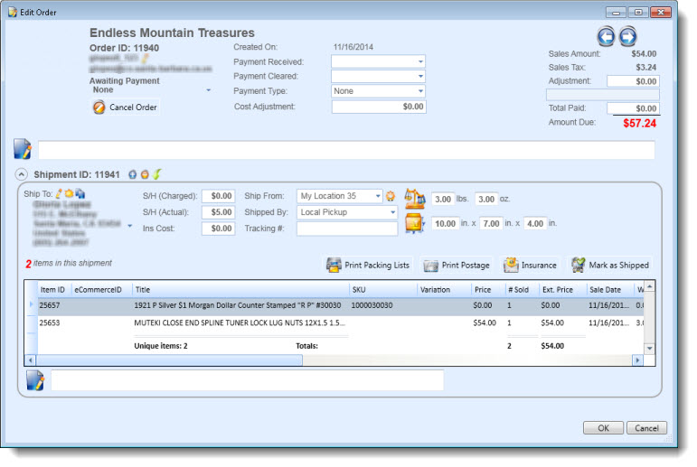Click the package dimensions box icon
This screenshot has width=697, height=467.
(414, 223)
